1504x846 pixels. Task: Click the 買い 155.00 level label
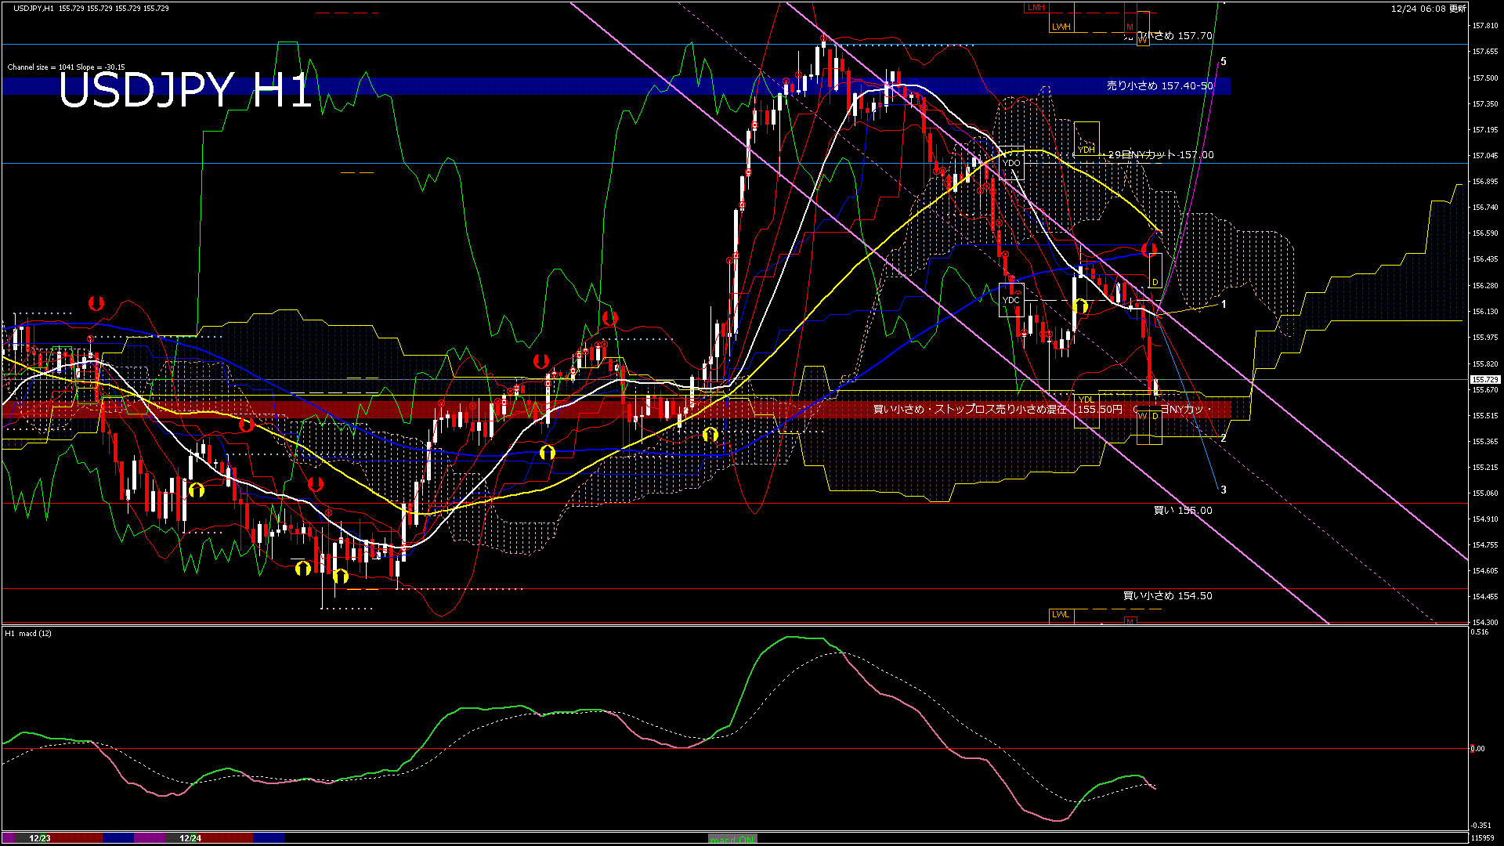click(x=1183, y=511)
